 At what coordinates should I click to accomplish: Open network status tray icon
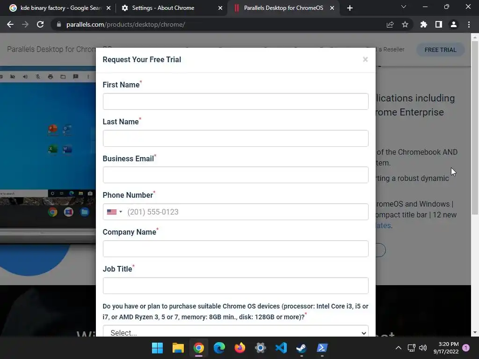pyautogui.click(x=412, y=348)
